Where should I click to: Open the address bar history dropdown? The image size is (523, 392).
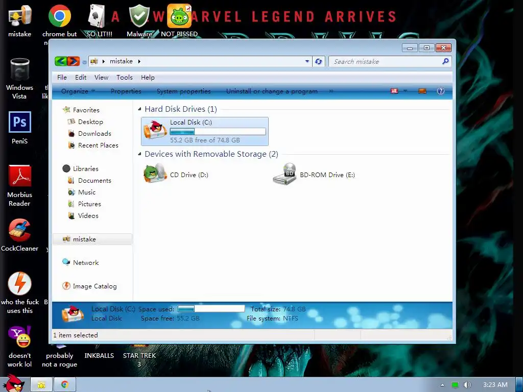point(307,61)
